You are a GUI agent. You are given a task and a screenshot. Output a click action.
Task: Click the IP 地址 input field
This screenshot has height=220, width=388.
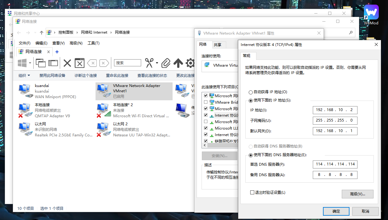click(x=335, y=110)
